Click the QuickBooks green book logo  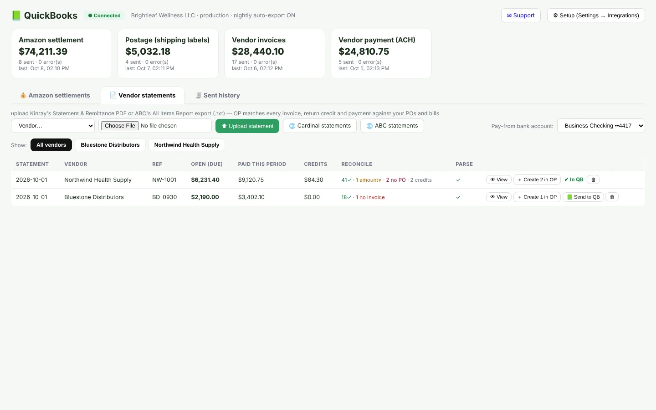pos(16,15)
